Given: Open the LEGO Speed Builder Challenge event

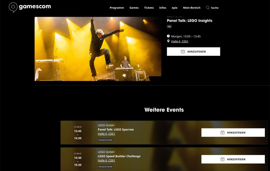Looking at the screenshot, I should click(119, 156).
